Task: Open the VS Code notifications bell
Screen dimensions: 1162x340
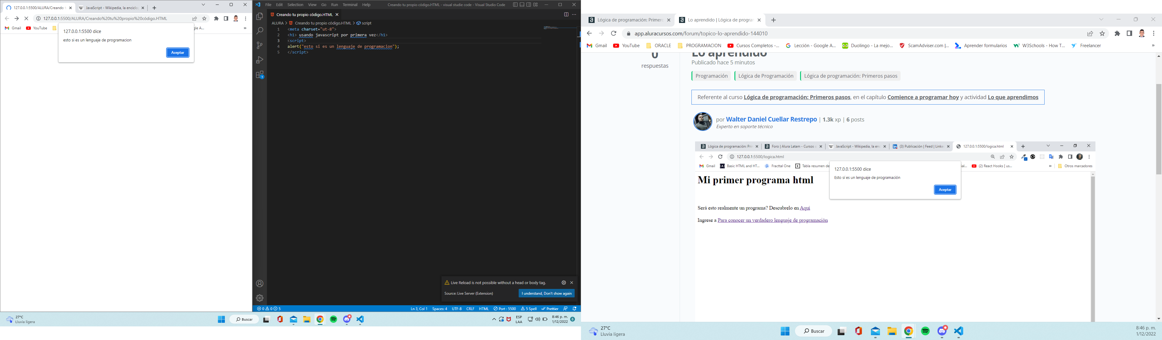Action: click(574, 309)
